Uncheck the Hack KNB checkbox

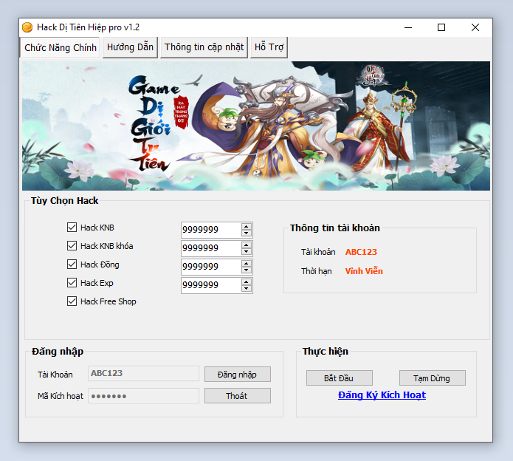click(72, 228)
